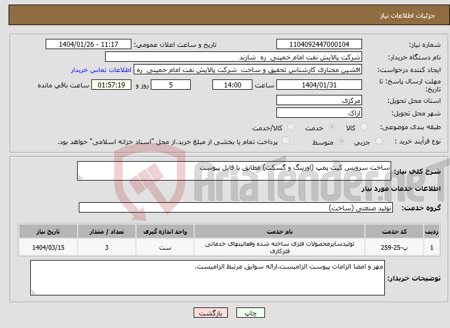
Task: Click the deadline date field 1404/01/31
Action: tap(319, 85)
